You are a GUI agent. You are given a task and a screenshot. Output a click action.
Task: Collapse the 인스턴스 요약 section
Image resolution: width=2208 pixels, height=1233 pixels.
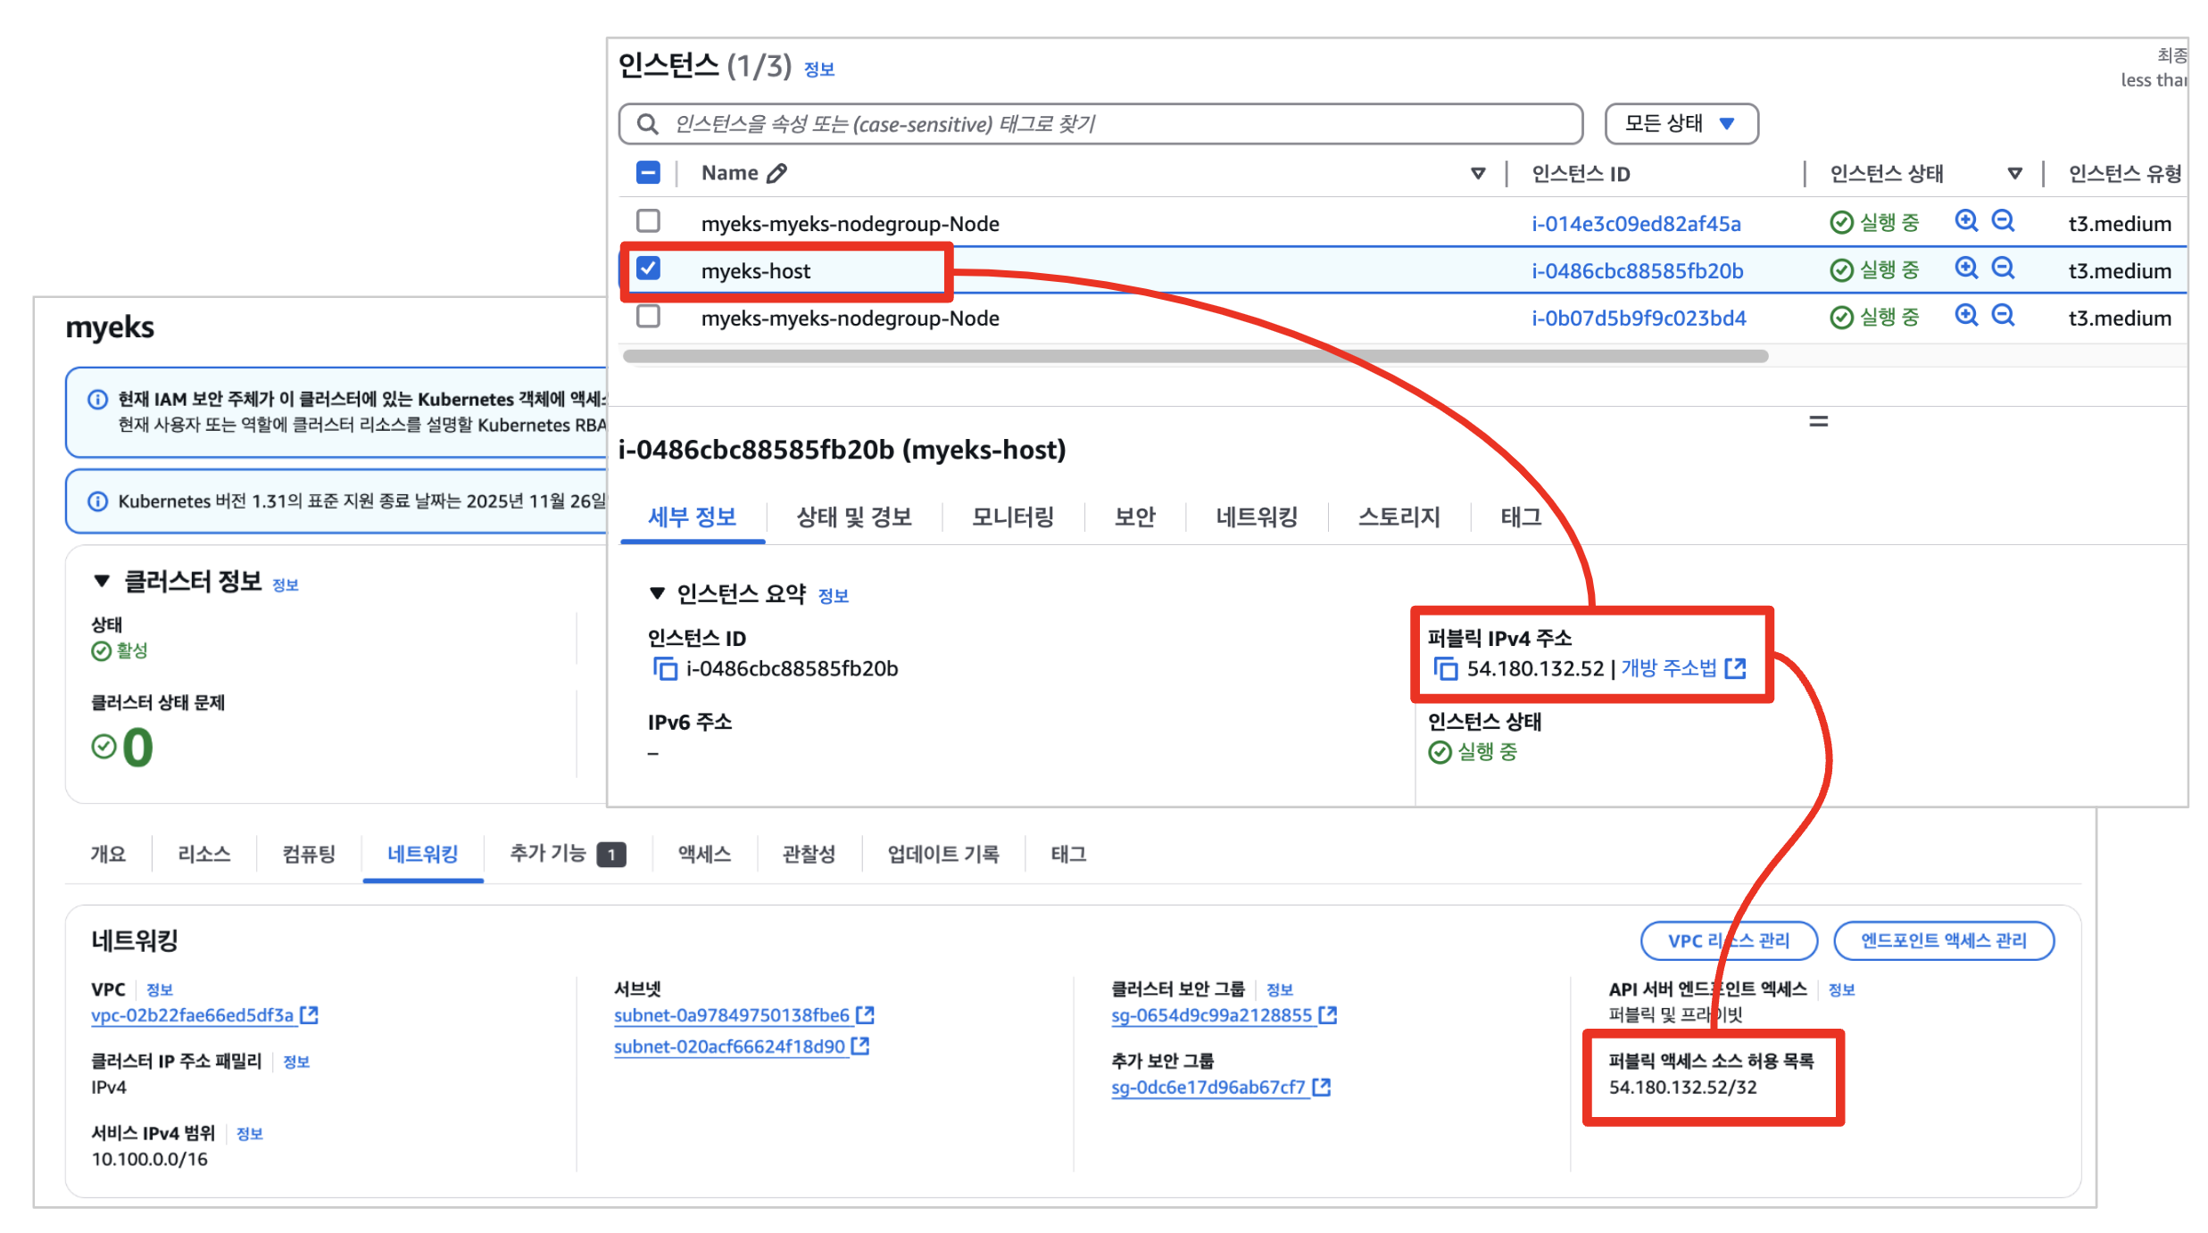coord(658,593)
